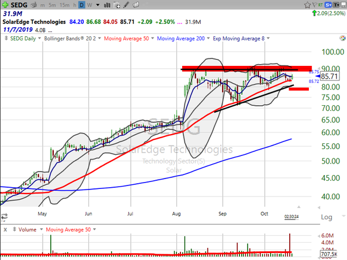Open the volume pane Moving Average 50 label
The image size is (347, 260).
click(x=68, y=230)
